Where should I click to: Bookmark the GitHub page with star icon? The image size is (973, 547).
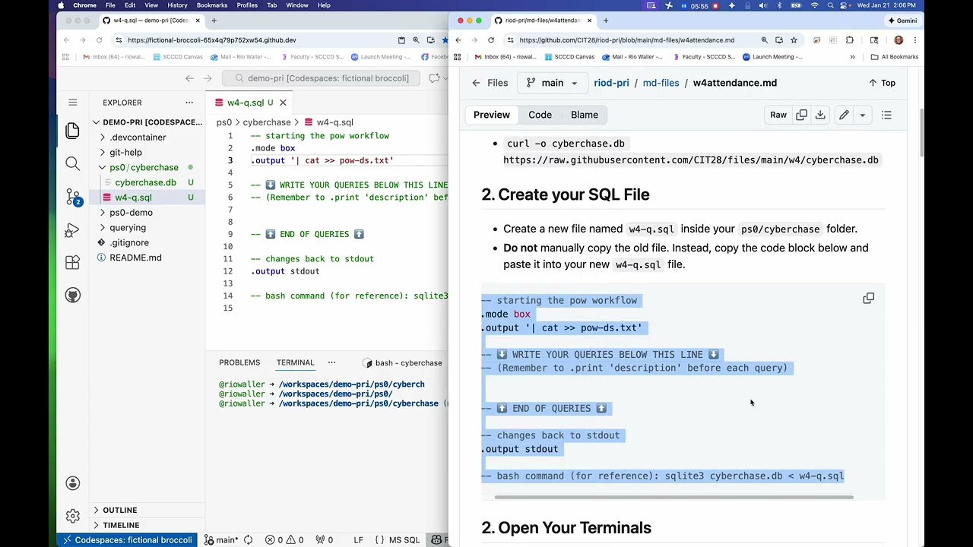coord(794,40)
